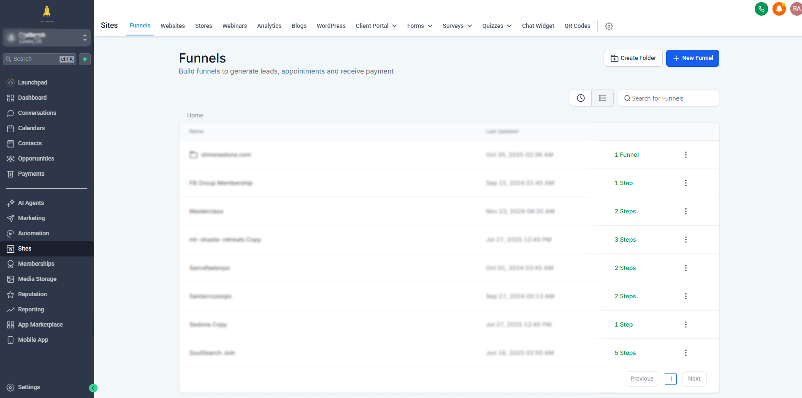The height and width of the screenshot is (398, 802).
Task: Open three-dot menu for 5 Steps funnel
Action: coord(685,353)
